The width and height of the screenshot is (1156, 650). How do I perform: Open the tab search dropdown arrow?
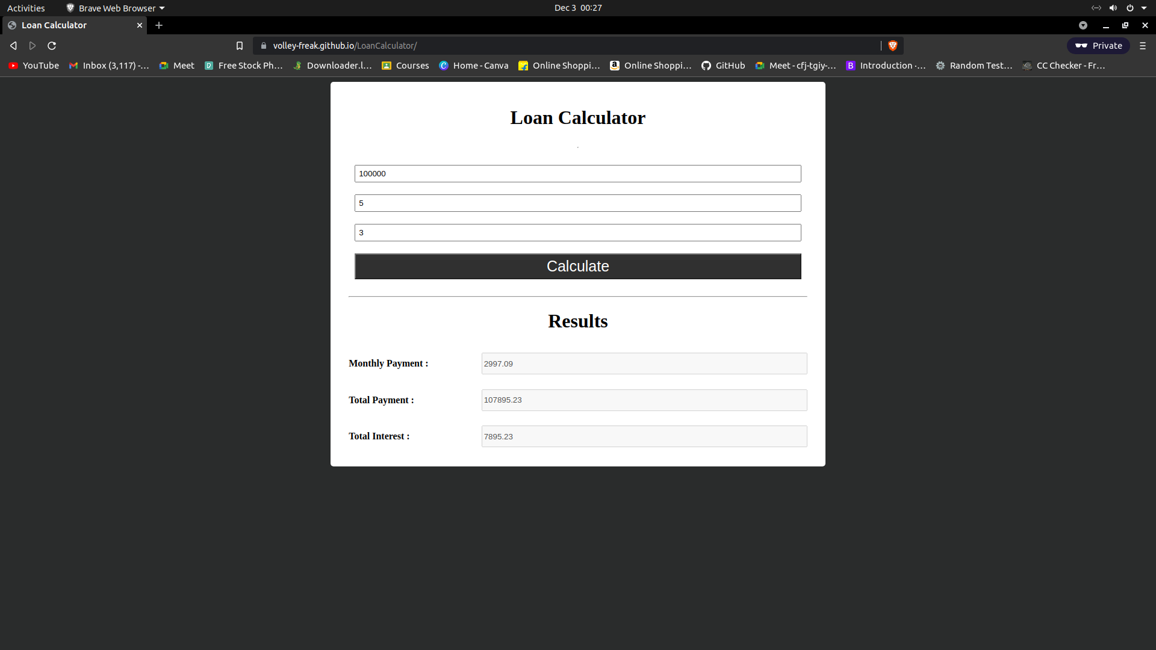tap(1083, 25)
